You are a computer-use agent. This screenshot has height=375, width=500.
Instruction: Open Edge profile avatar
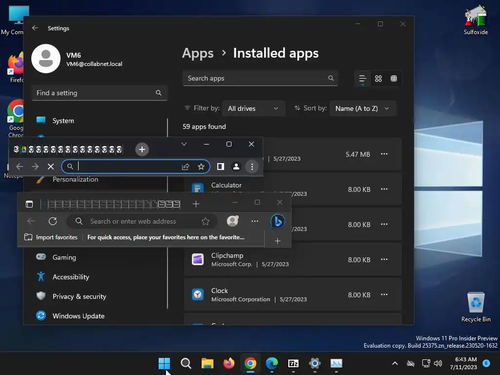232,221
